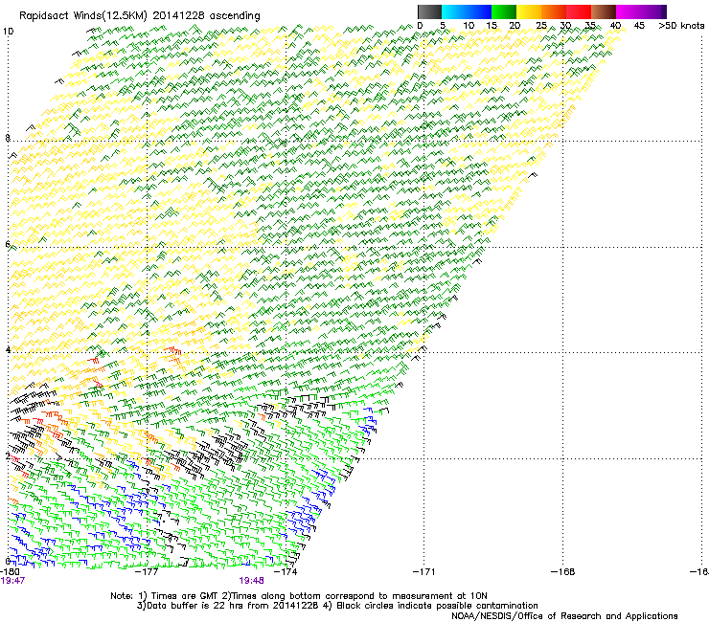Click the '6' latitude axis label
The width and height of the screenshot is (709, 622).
pyautogui.click(x=8, y=244)
